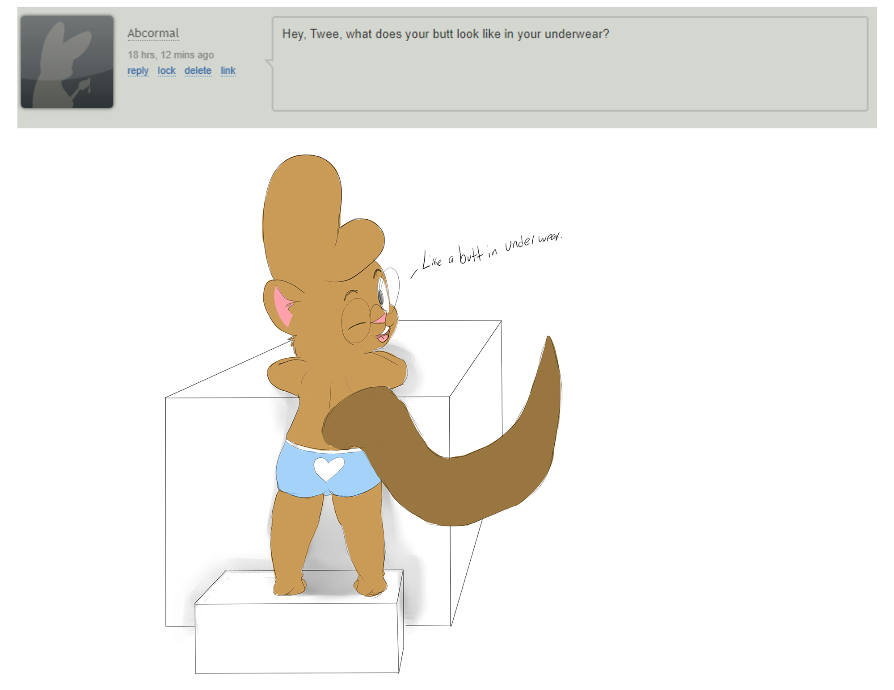The width and height of the screenshot is (894, 690).
Task: Click the link labeled 'link'
Action: pyautogui.click(x=228, y=71)
